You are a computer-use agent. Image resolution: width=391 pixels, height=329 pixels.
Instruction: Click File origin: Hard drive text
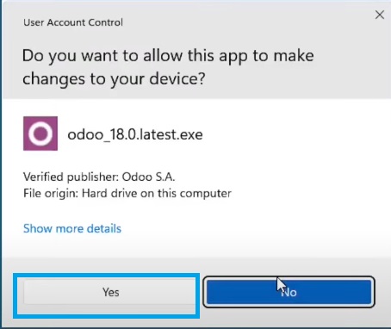pyautogui.click(x=127, y=194)
